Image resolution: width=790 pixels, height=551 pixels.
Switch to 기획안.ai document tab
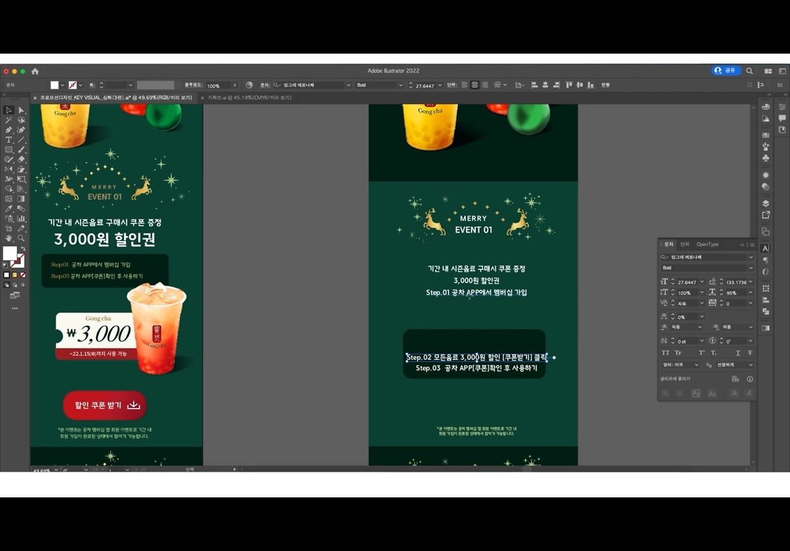[249, 97]
